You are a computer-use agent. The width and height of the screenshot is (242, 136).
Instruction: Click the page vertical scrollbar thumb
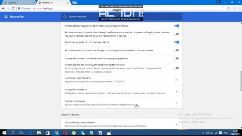[241, 81]
